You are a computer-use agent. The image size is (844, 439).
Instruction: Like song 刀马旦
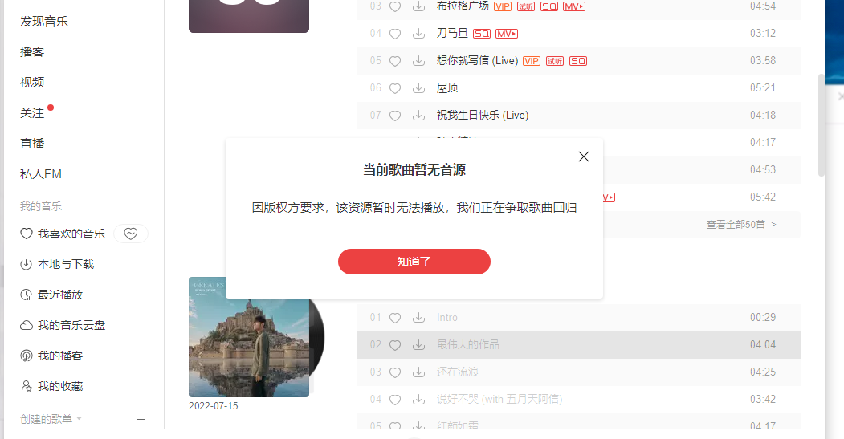[395, 34]
